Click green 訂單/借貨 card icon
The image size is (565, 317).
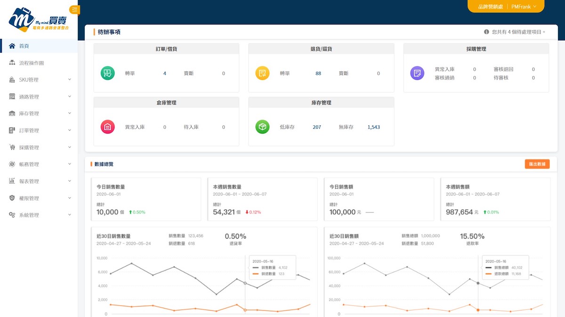108,73
